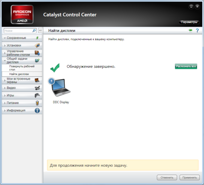204x185 pixels.
Task: Click the search magnifier icon
Action: click(x=34, y=30)
